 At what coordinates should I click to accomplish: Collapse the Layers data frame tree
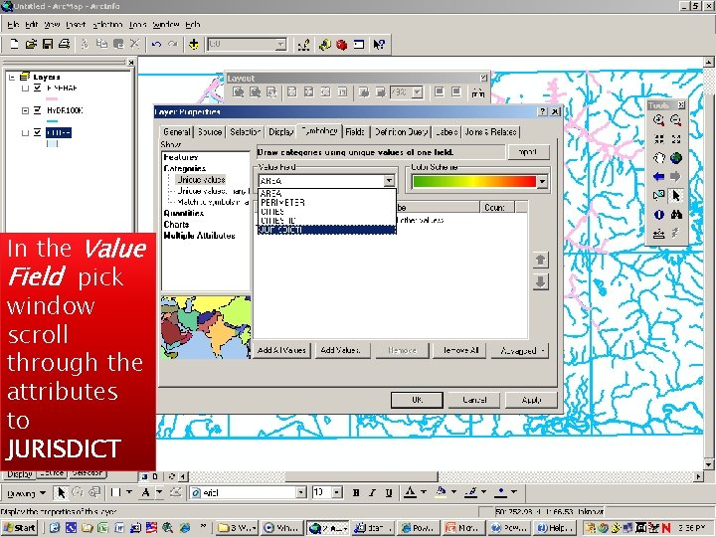coord(12,78)
